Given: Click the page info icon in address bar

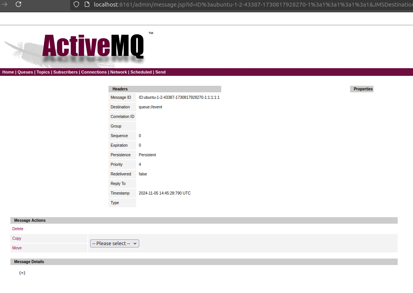Looking at the screenshot, I should 87,4.
